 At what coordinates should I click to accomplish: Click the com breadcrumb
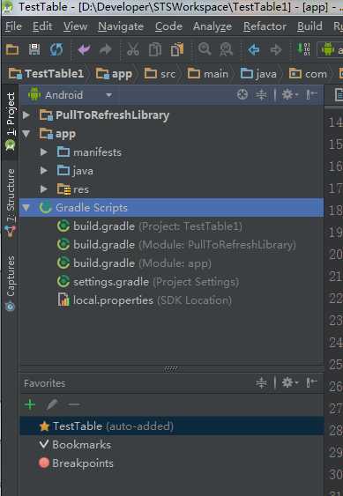click(308, 74)
